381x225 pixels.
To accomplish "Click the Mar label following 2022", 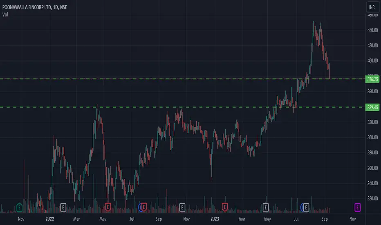I will pyautogui.click(x=76, y=219).
